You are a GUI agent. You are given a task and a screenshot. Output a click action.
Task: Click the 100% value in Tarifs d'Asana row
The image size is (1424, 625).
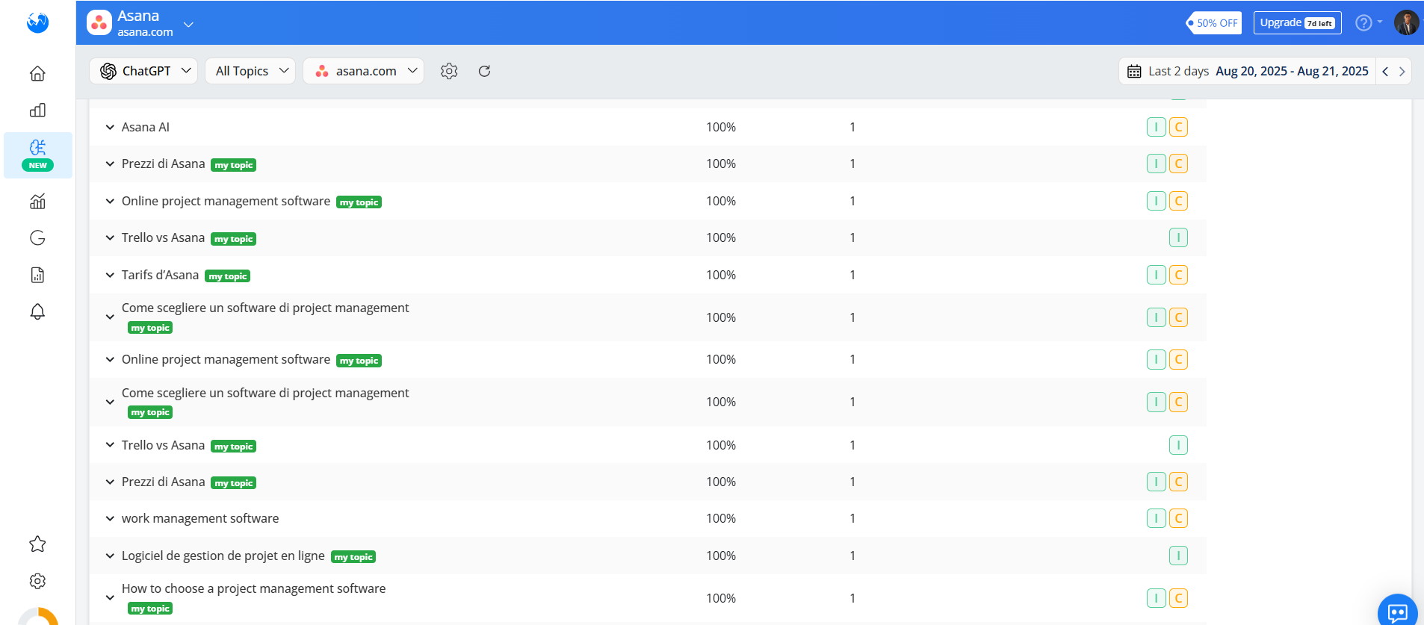(721, 275)
